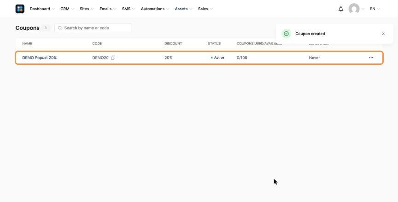Change language with the EN selector
Image resolution: width=398 pixels, height=202 pixels.
[375, 9]
